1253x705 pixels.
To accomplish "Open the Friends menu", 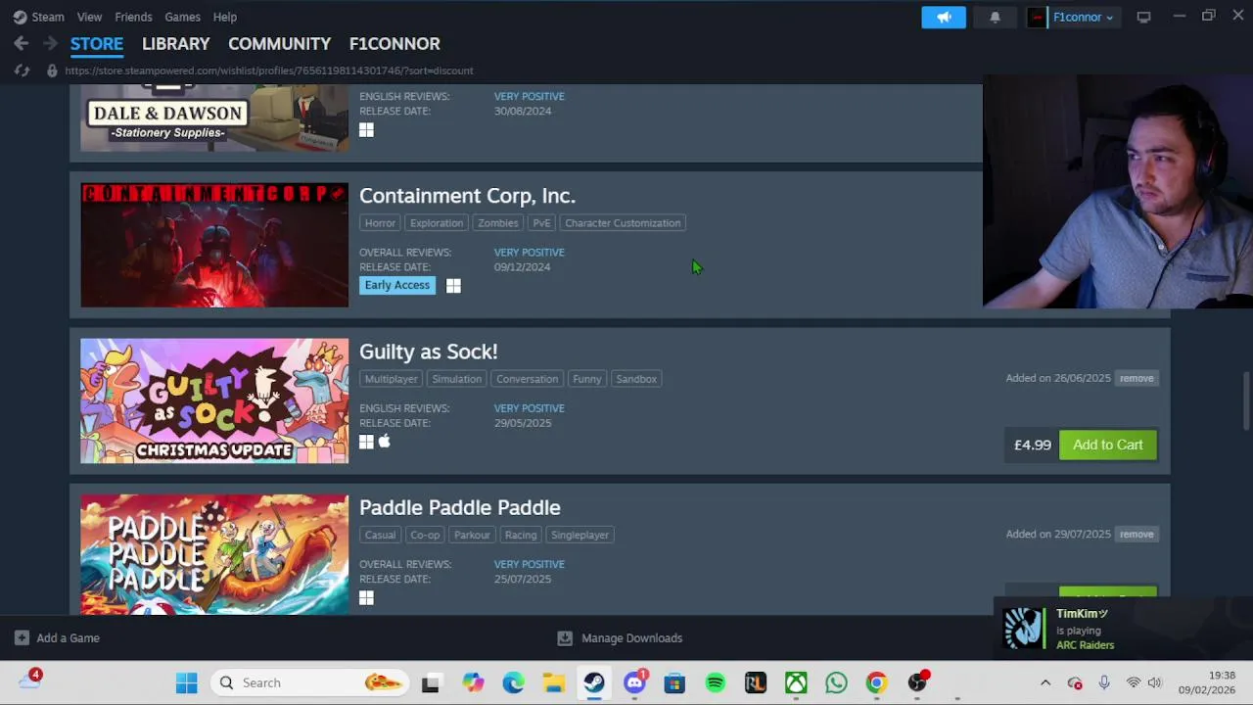I will point(133,17).
